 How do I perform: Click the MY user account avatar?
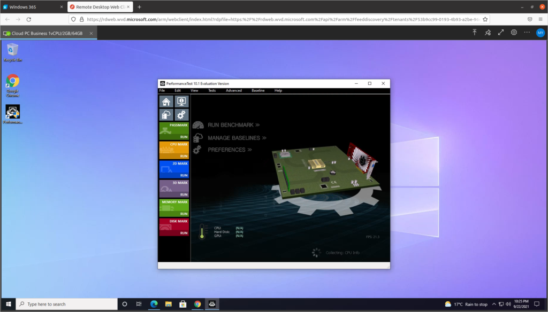pos(541,33)
